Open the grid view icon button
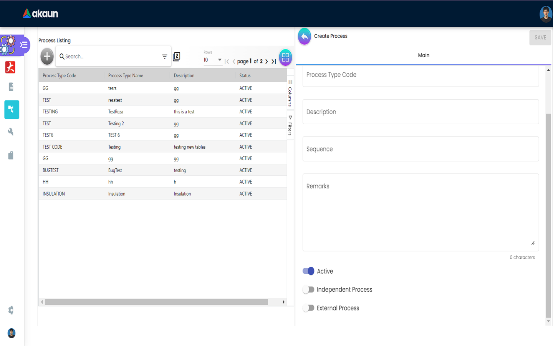Image resolution: width=553 pixels, height=346 pixels. [x=285, y=57]
